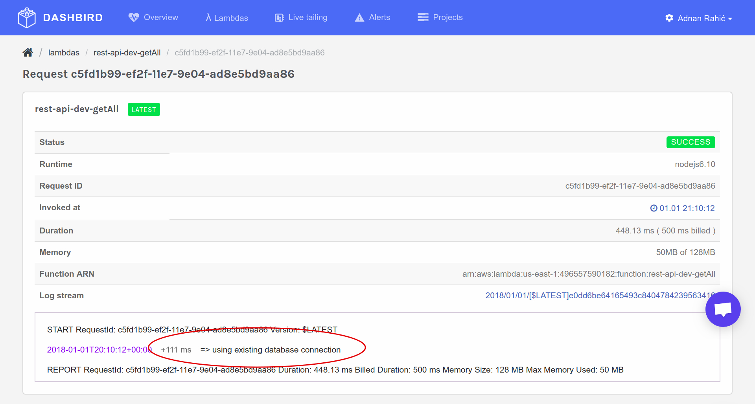Viewport: 755px width, 404px height.
Task: Click the Invoked at row label
Action: pos(60,208)
